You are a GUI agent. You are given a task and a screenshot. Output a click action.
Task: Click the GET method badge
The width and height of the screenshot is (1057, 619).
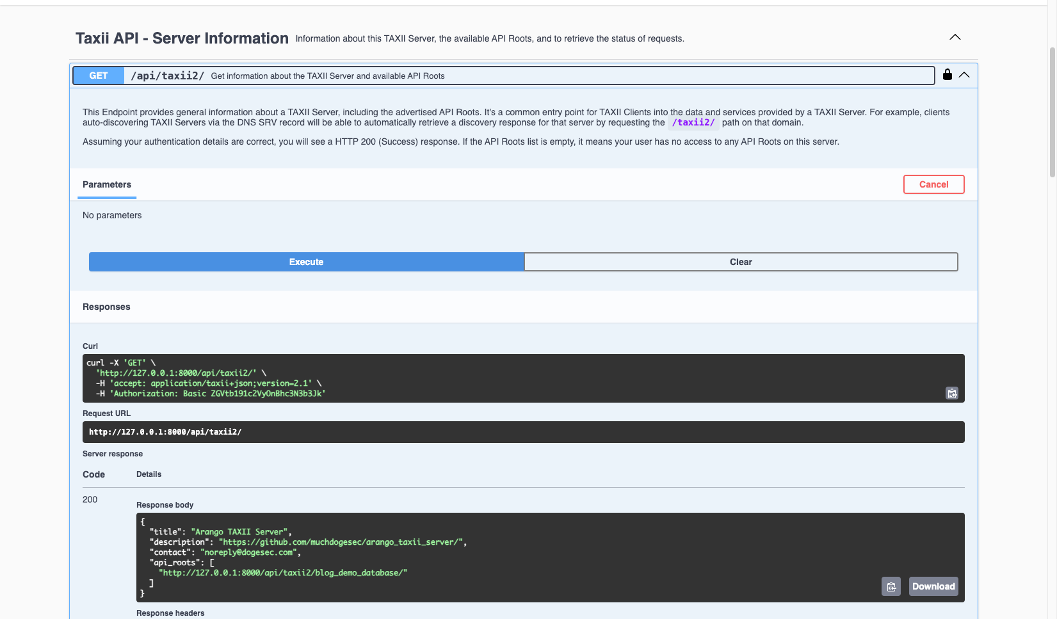click(x=99, y=76)
